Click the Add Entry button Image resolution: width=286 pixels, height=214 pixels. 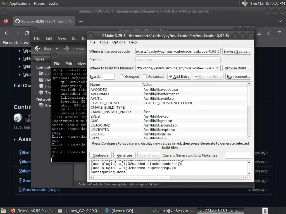[179, 76]
